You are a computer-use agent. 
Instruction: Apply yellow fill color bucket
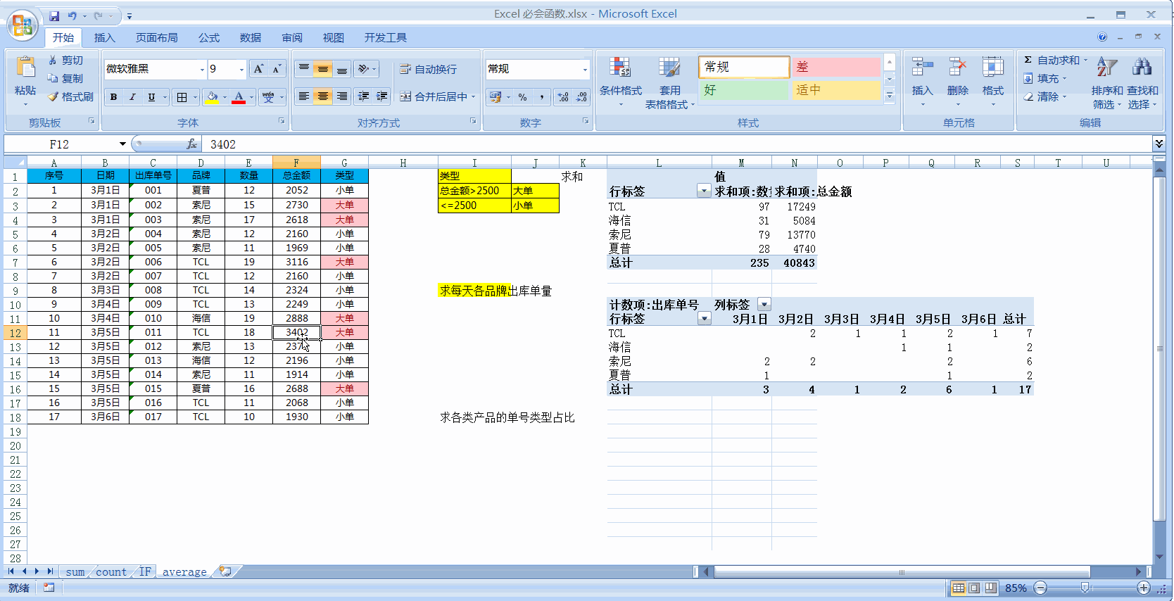pyautogui.click(x=212, y=97)
